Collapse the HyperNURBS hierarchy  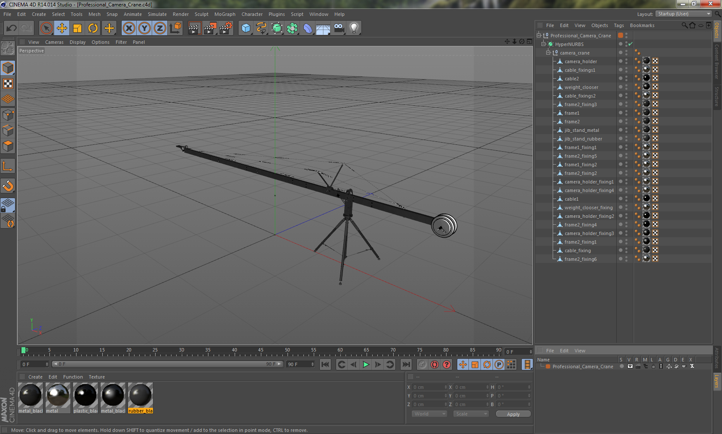point(543,44)
